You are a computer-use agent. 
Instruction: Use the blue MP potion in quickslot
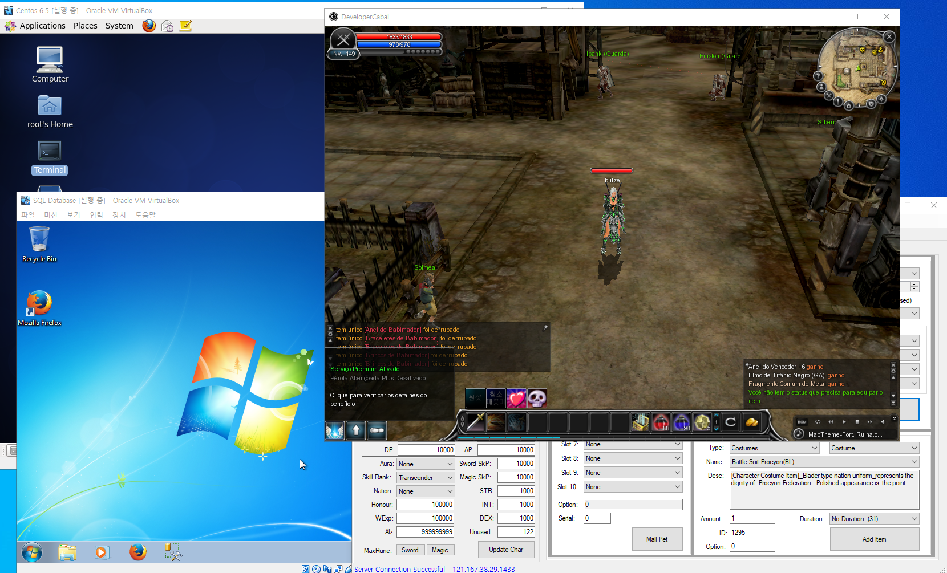click(x=681, y=422)
